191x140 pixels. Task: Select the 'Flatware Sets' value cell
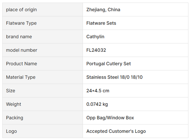(x=101, y=23)
